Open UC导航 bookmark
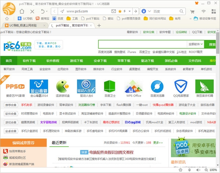The image size is (220, 173). [x=25, y=19]
